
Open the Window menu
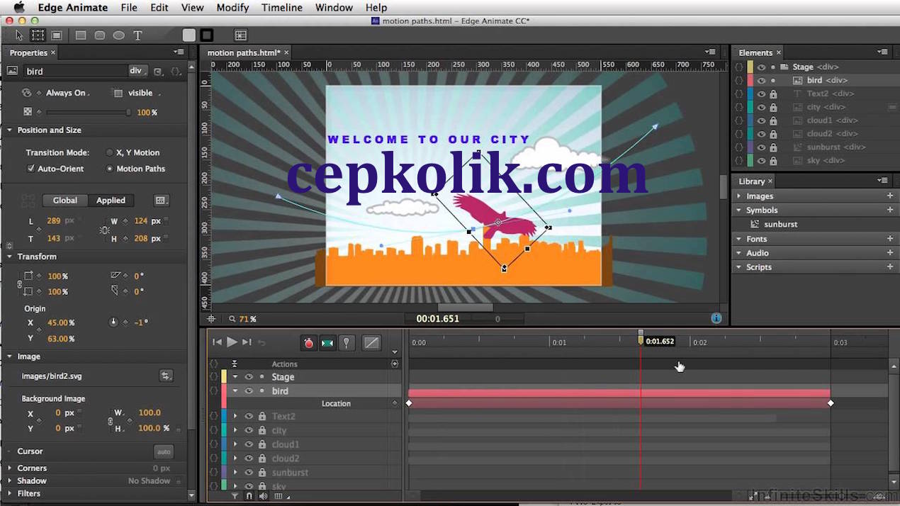click(334, 8)
